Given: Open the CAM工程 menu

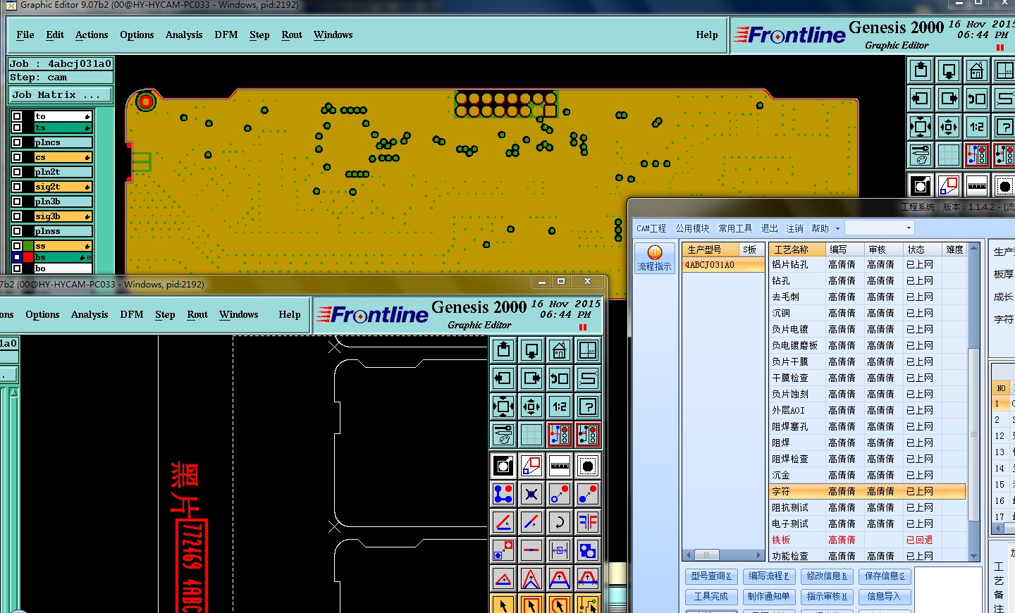Looking at the screenshot, I should 651,228.
